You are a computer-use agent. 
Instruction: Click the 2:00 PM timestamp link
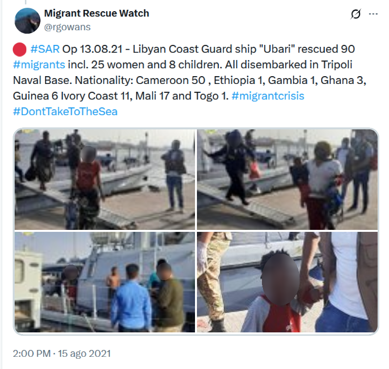[x=32, y=353]
